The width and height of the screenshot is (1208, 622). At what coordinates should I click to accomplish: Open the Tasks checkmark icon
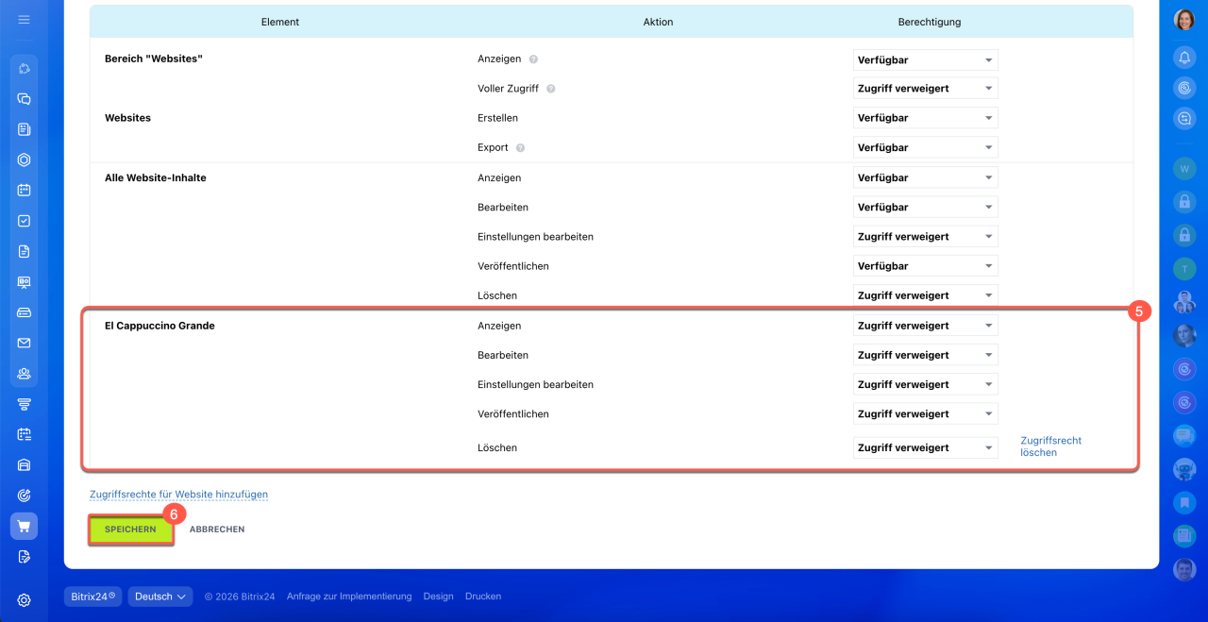point(24,221)
